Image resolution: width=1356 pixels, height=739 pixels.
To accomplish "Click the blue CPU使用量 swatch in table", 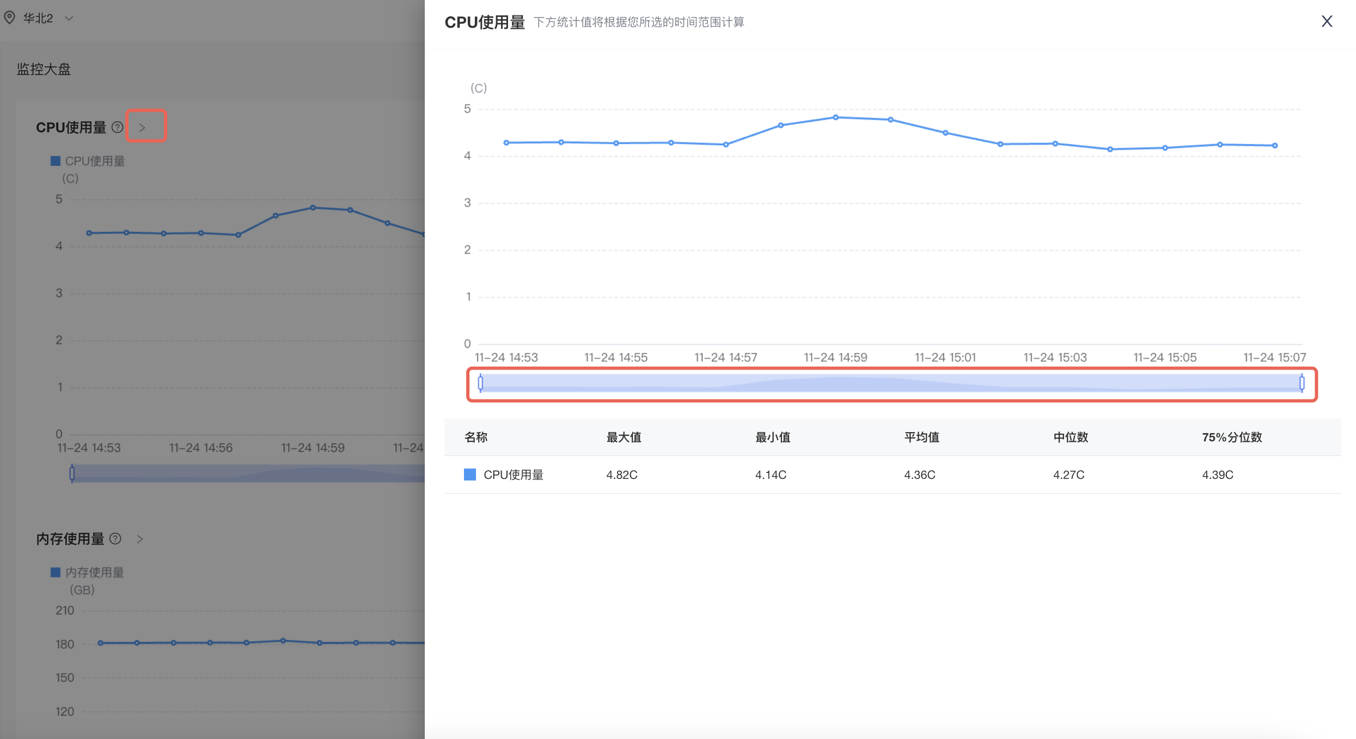I will coord(469,475).
